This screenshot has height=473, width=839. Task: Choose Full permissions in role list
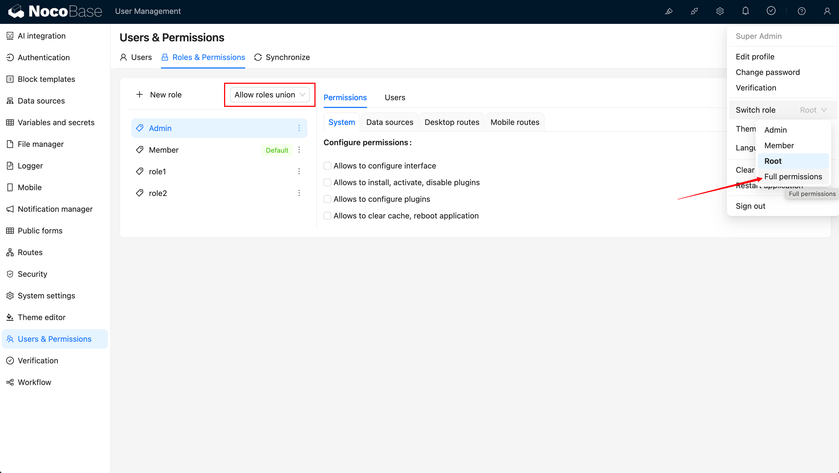(x=793, y=177)
